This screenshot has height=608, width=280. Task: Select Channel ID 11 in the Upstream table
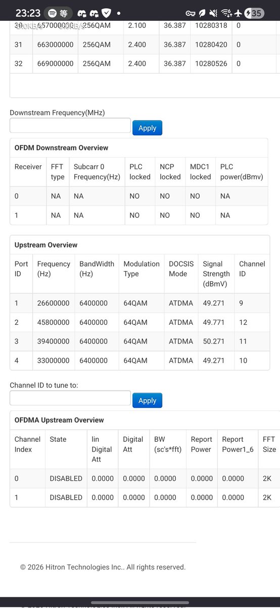coord(243,341)
